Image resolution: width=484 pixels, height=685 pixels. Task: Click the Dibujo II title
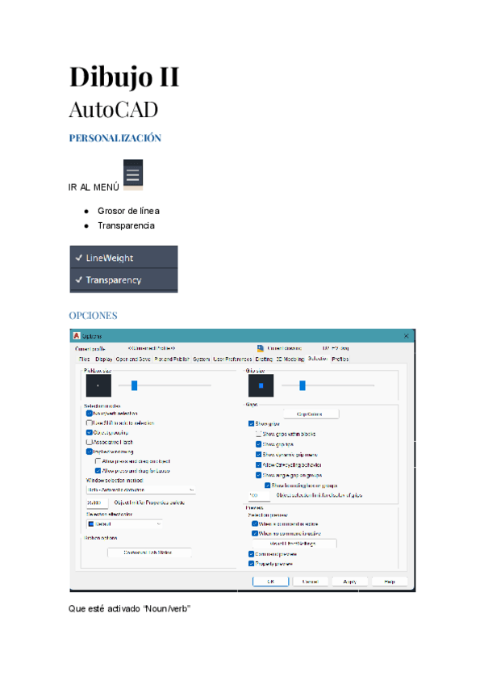(x=124, y=78)
